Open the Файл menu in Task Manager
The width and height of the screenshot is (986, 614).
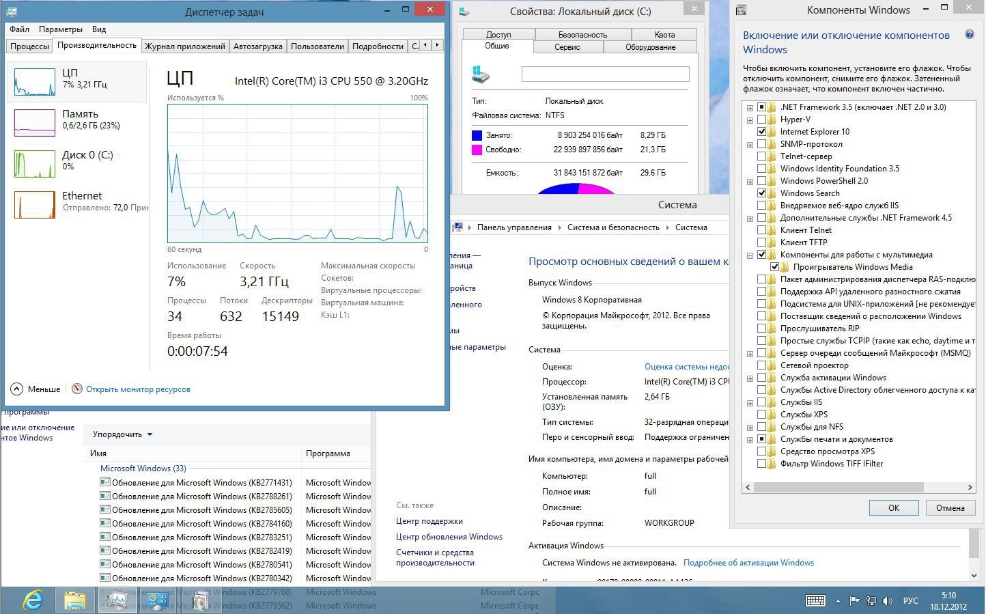19,29
